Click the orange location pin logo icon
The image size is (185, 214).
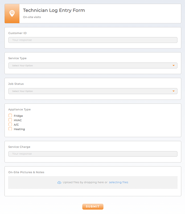point(12,14)
